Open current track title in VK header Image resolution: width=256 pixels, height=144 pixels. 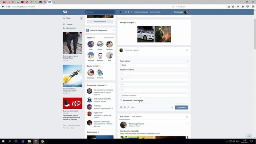tap(147, 12)
